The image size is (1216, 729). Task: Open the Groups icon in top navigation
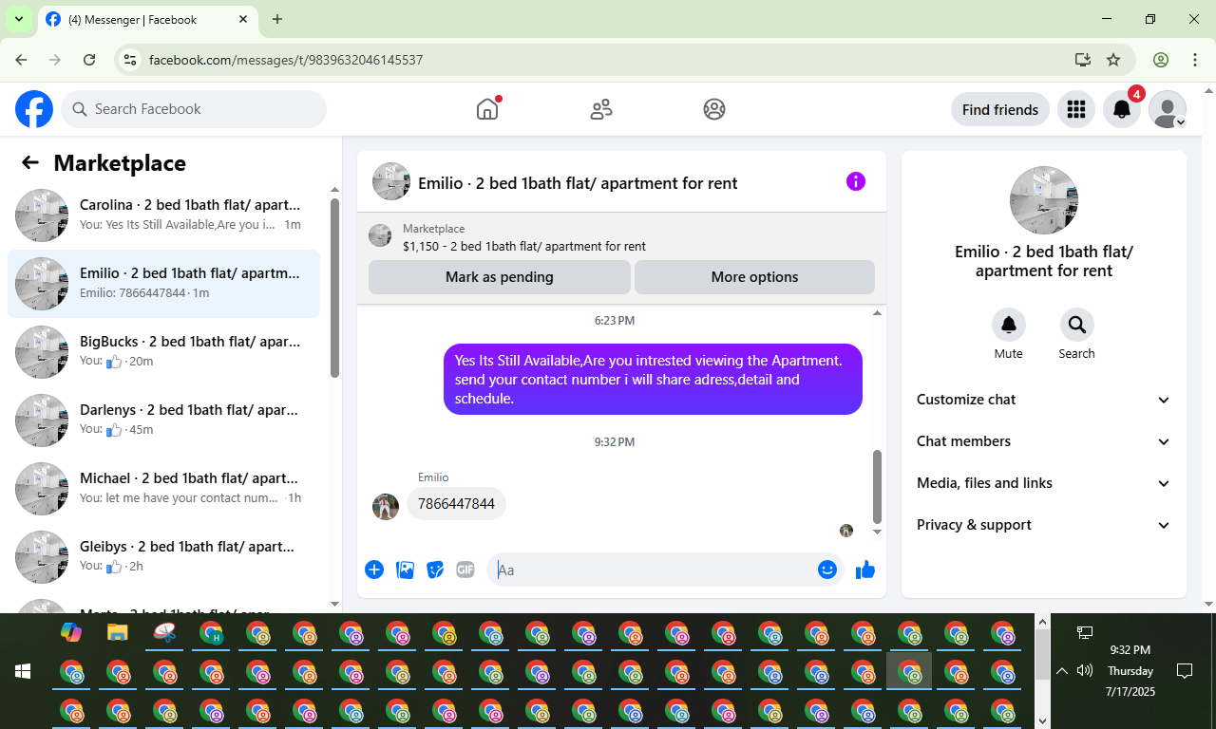click(x=714, y=109)
